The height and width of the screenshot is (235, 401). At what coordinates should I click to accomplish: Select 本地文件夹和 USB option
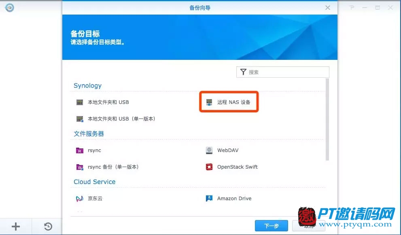(x=108, y=102)
